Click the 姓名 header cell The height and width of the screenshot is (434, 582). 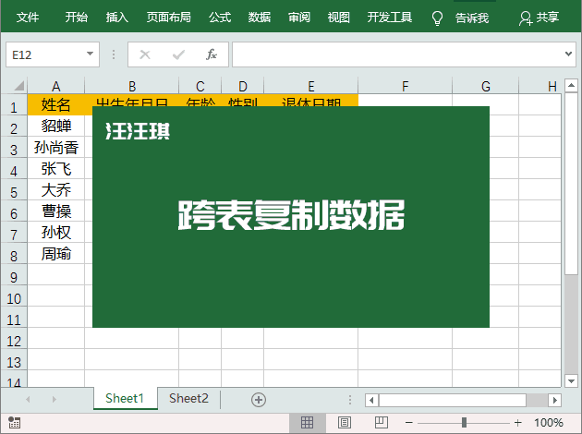(x=56, y=104)
